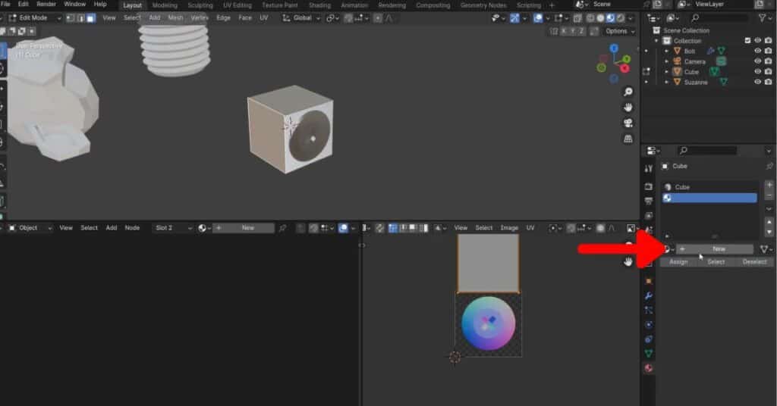Switch to the Shading workspace tab
Viewport: 777px width, 406px height.
(321, 5)
